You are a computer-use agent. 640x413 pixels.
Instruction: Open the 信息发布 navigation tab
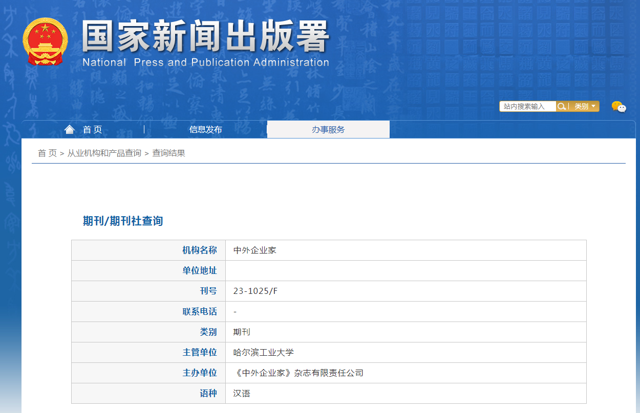click(x=205, y=130)
